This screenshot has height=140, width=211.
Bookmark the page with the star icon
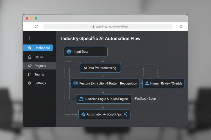pos(181,27)
